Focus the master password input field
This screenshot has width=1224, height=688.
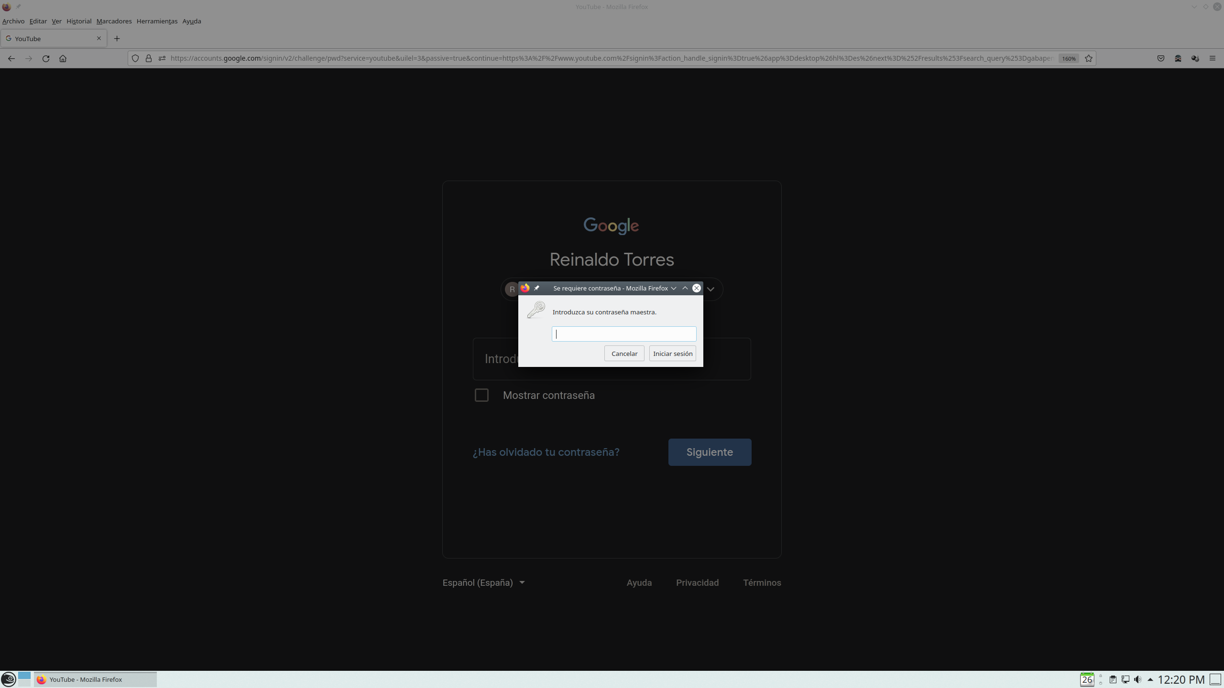click(x=624, y=334)
